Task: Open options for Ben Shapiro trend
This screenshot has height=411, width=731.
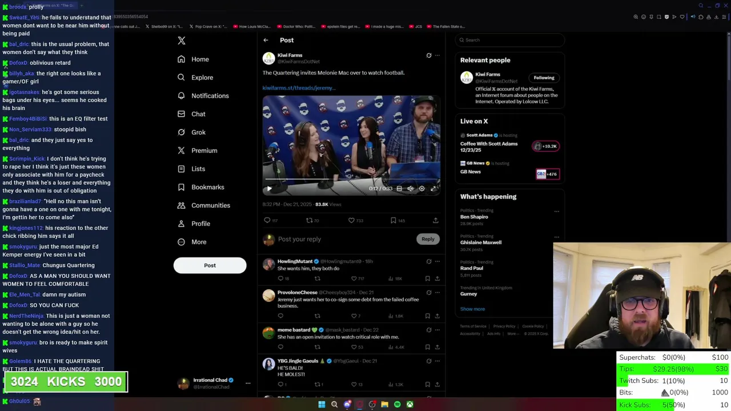Action: tap(557, 211)
